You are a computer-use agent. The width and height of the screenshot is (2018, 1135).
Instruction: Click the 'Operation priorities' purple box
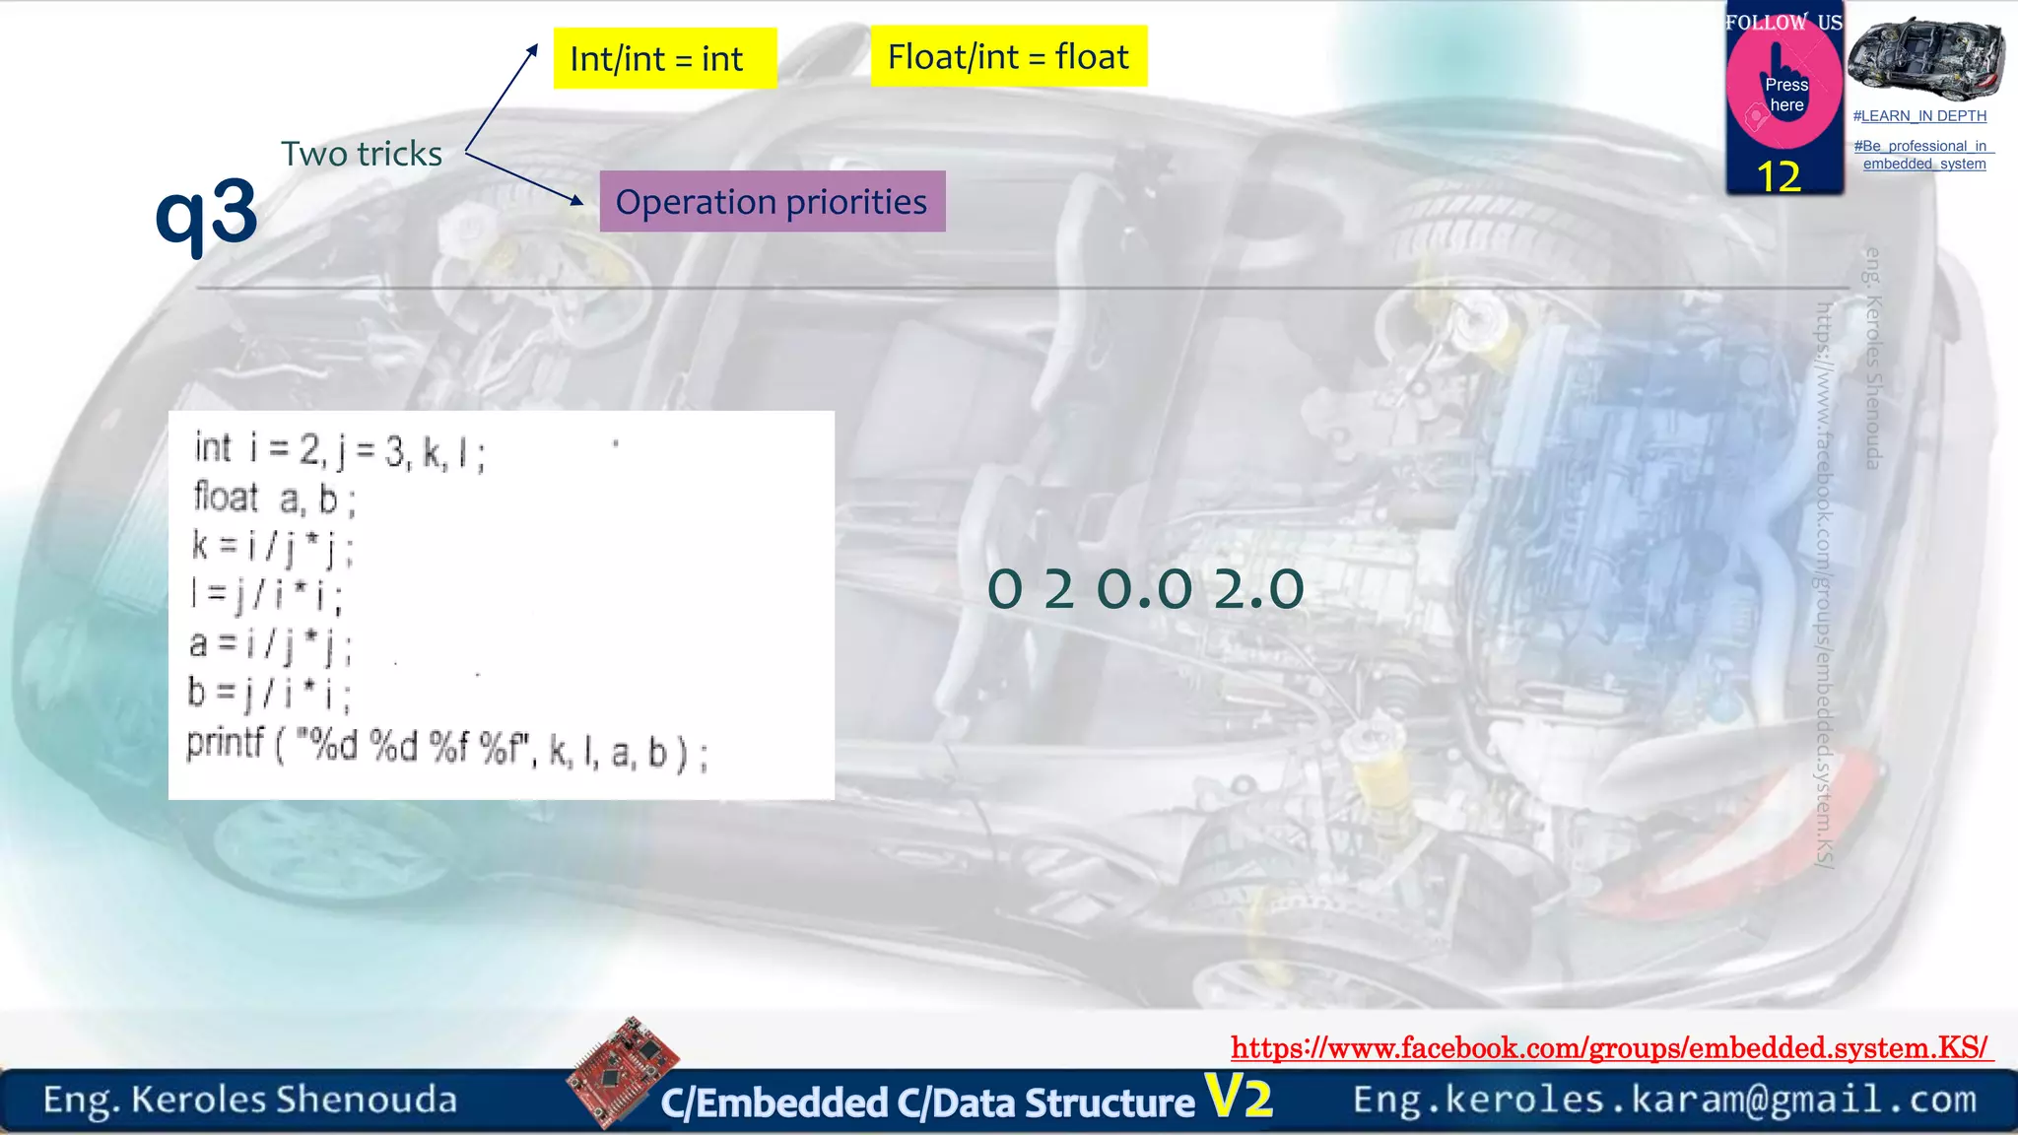773,201
